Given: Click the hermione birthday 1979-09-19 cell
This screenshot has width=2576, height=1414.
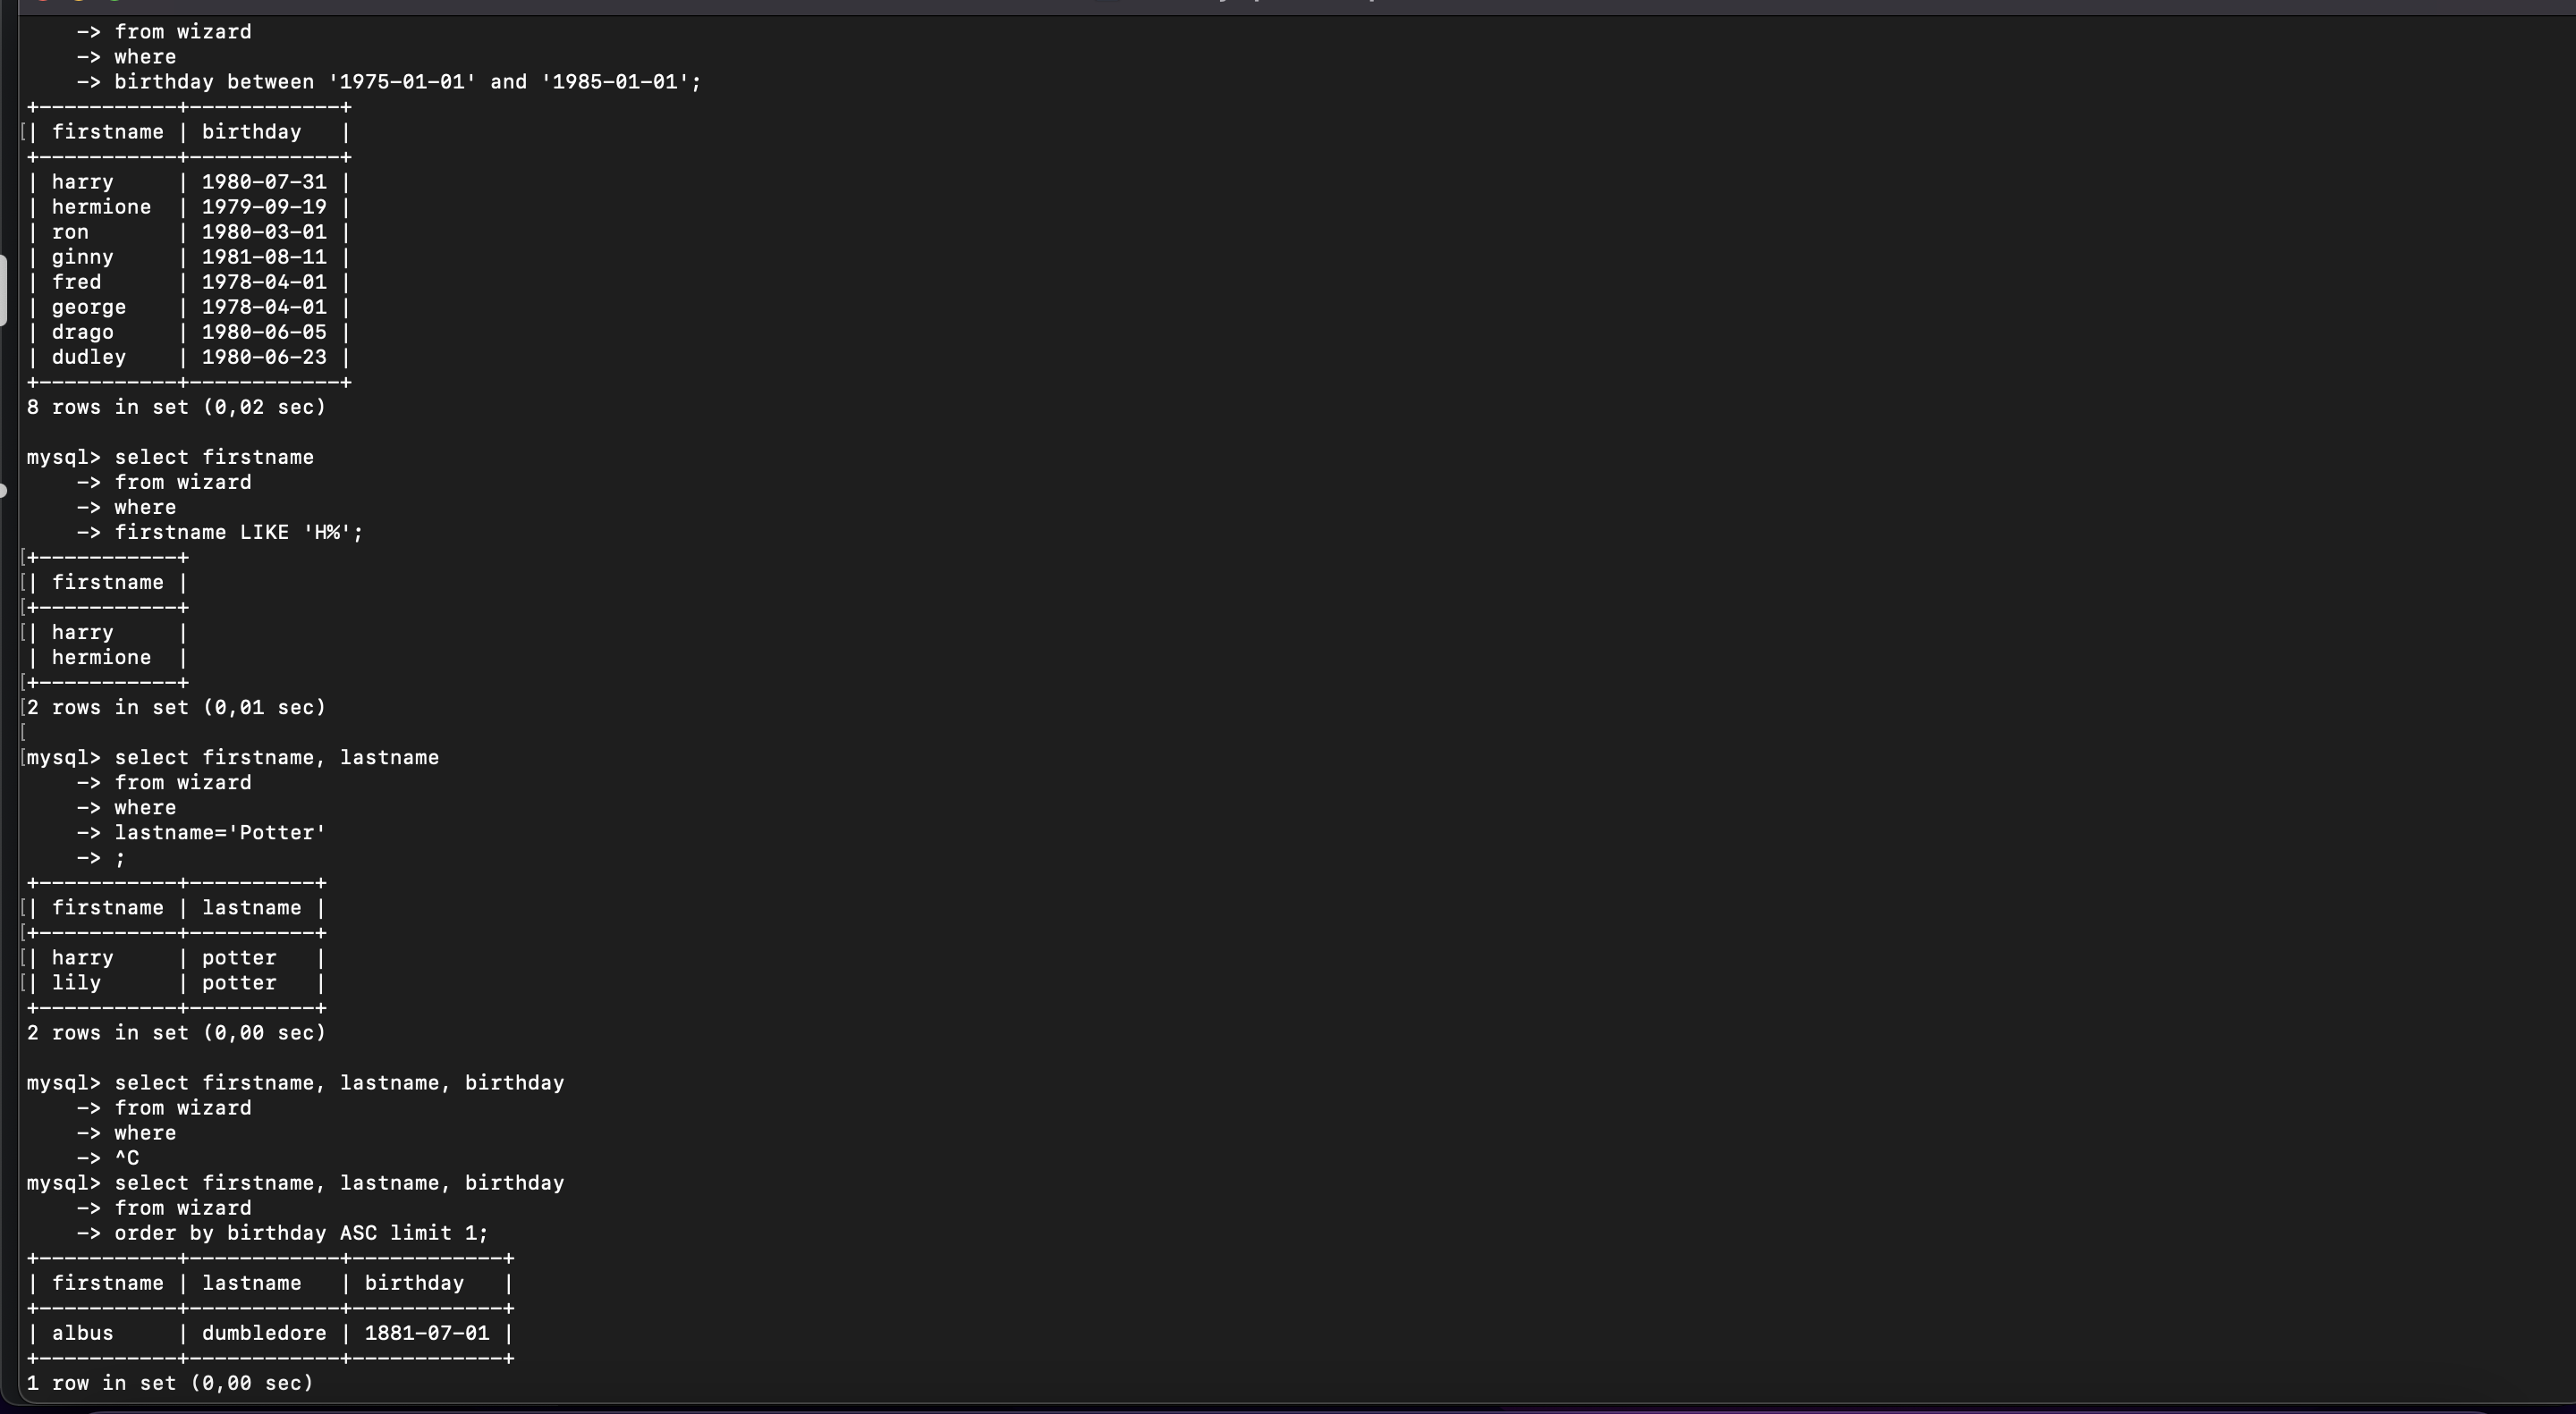Looking at the screenshot, I should point(264,206).
